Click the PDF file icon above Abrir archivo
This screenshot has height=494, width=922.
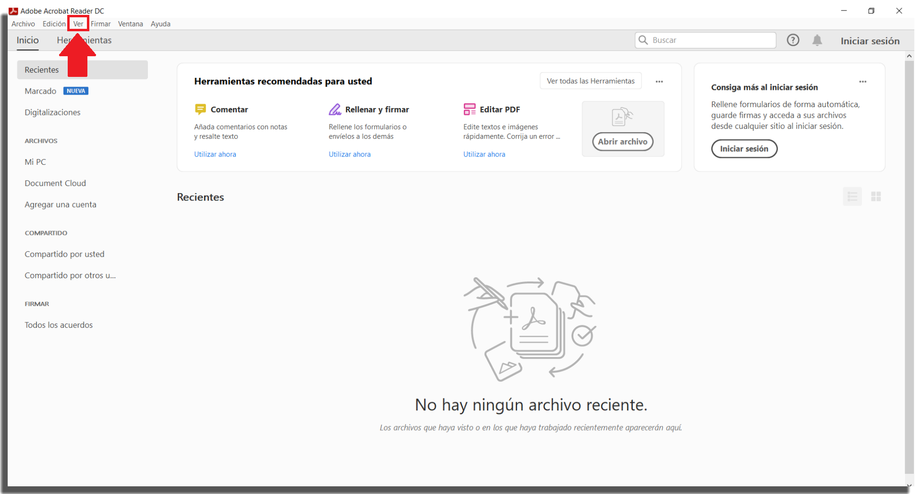click(x=622, y=116)
